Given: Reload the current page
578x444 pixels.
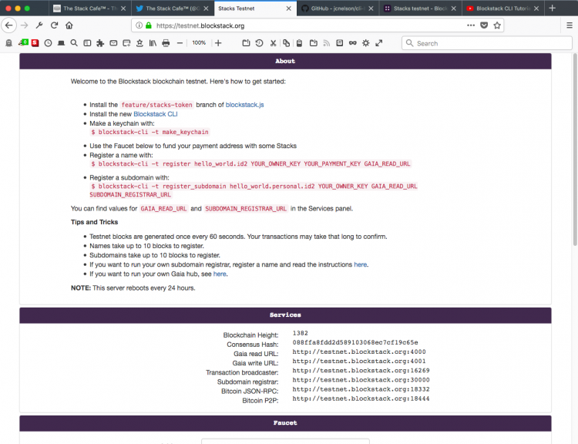Looking at the screenshot, I should (54, 25).
